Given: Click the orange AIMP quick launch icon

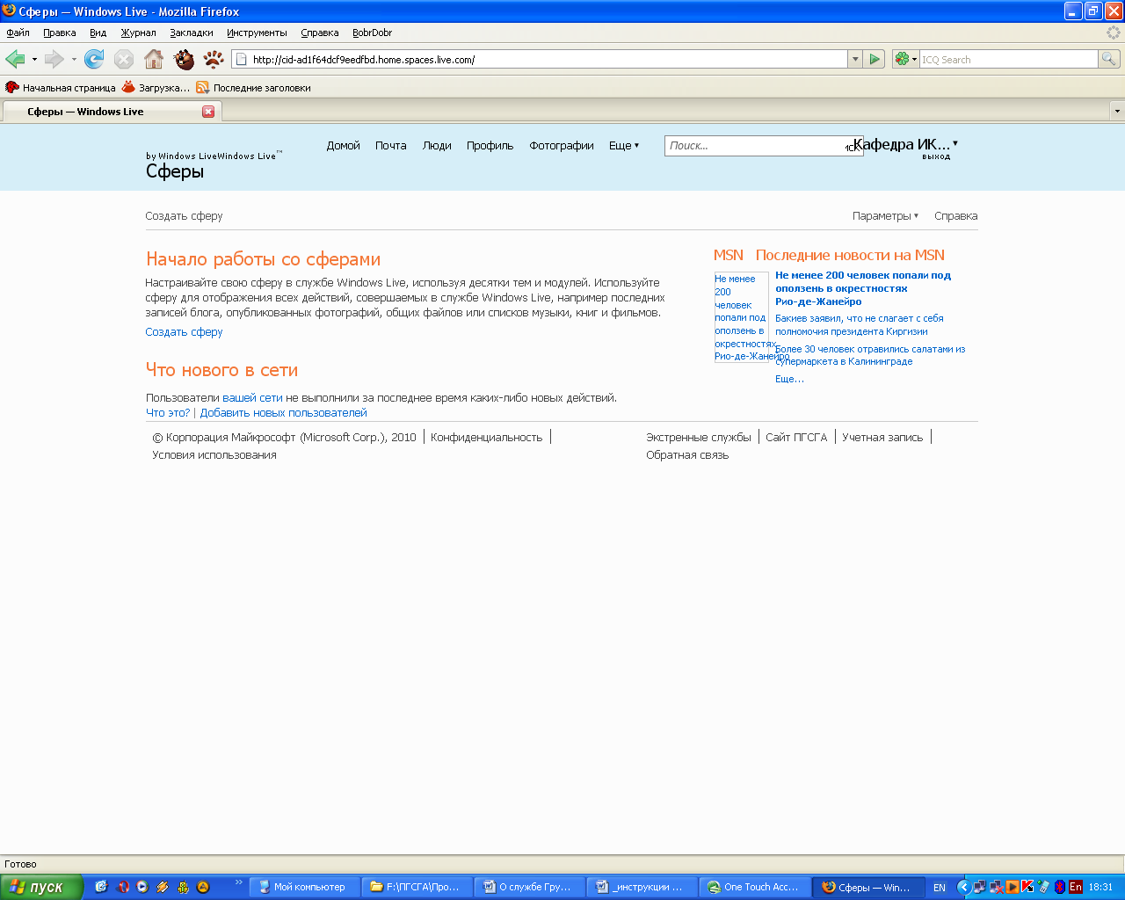Looking at the screenshot, I should (203, 887).
